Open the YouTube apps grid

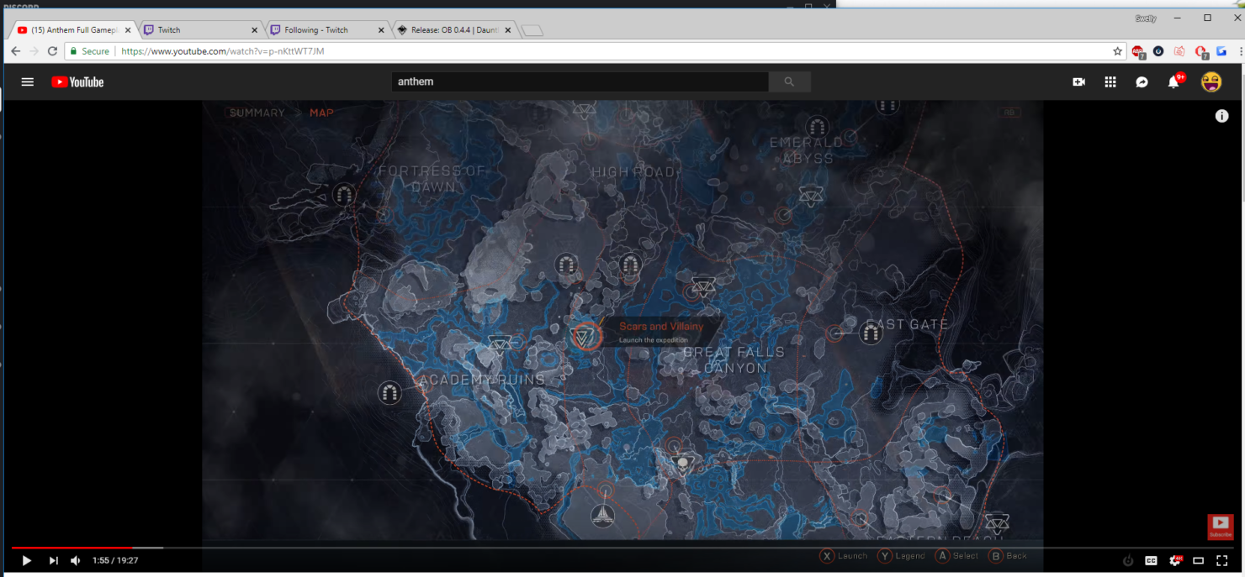pos(1110,82)
